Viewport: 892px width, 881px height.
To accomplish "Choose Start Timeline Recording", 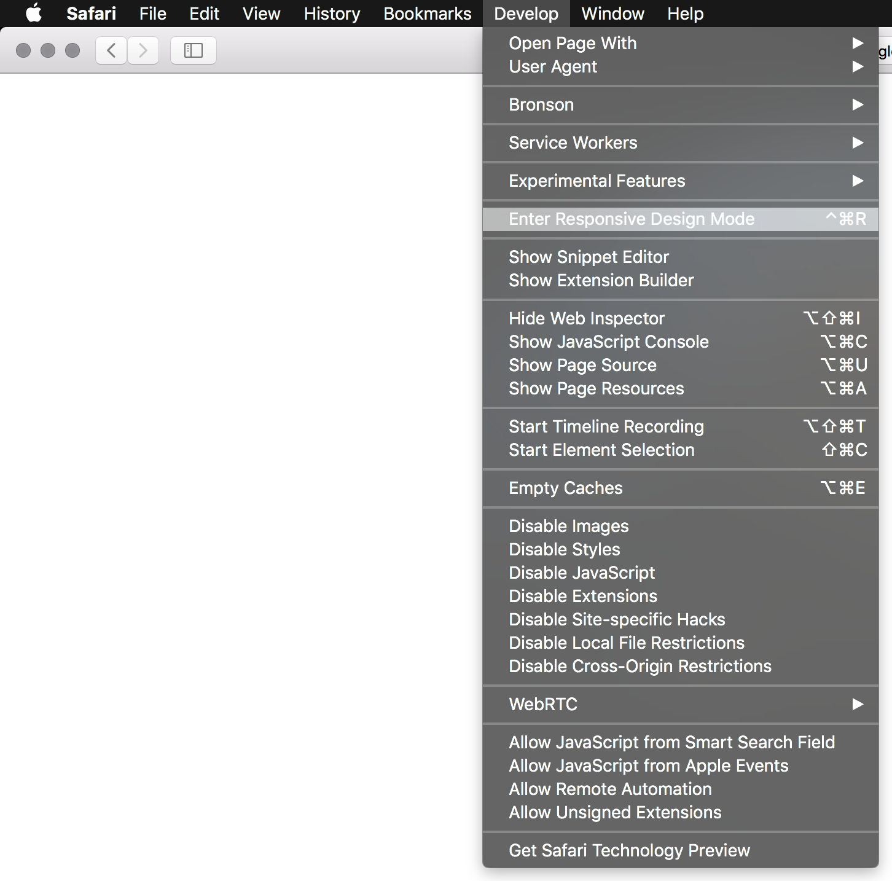I will pos(681,426).
